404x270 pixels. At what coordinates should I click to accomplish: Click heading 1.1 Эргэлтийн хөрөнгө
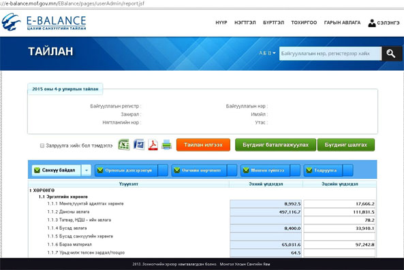coord(63,197)
